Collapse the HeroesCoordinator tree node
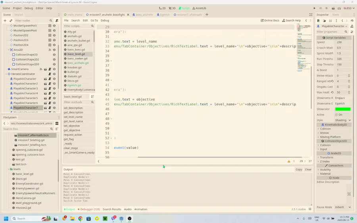 [x=6, y=74]
